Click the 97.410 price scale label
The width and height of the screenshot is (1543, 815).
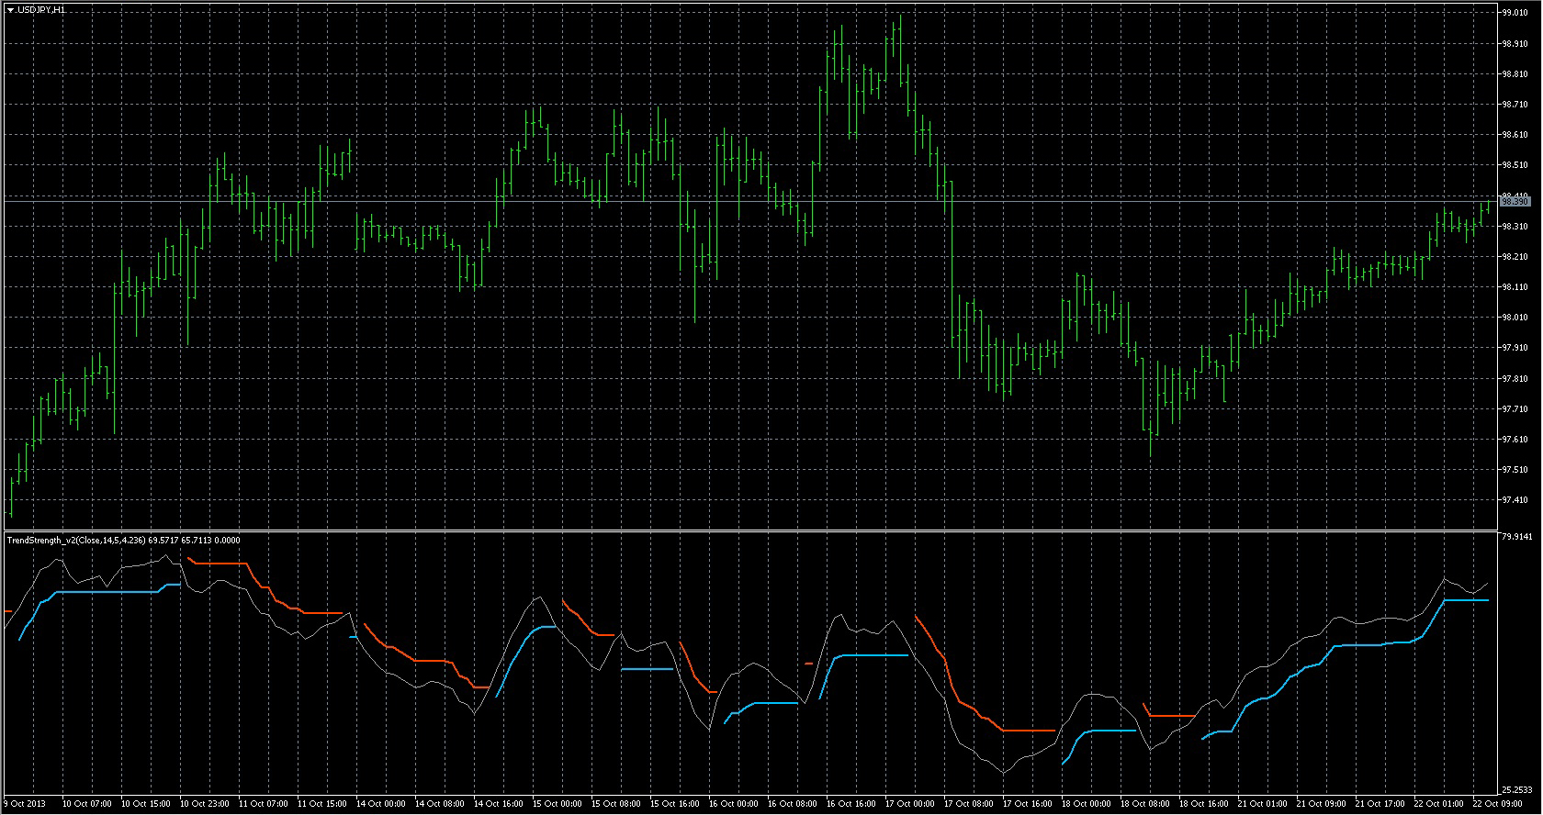coord(1515,500)
